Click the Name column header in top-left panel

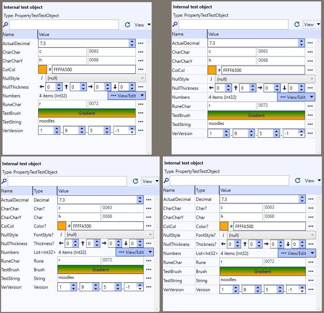[20, 34]
